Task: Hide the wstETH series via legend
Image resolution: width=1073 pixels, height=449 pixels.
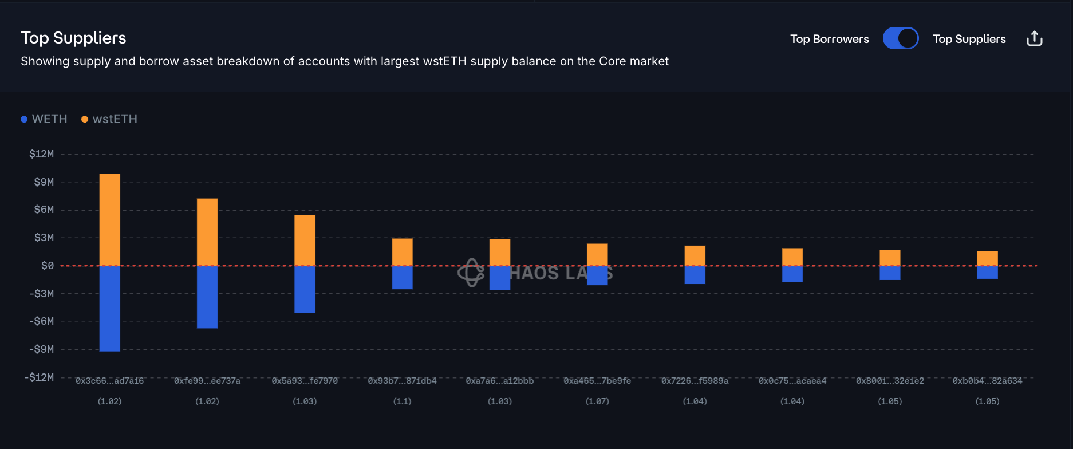Action: click(x=115, y=119)
